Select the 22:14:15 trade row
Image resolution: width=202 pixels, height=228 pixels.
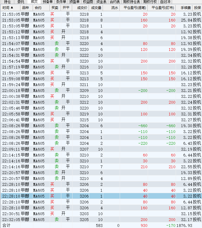pos(101,155)
